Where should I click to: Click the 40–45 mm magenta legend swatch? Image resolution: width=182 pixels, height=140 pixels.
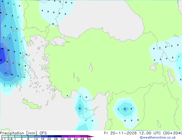pos(78,136)
